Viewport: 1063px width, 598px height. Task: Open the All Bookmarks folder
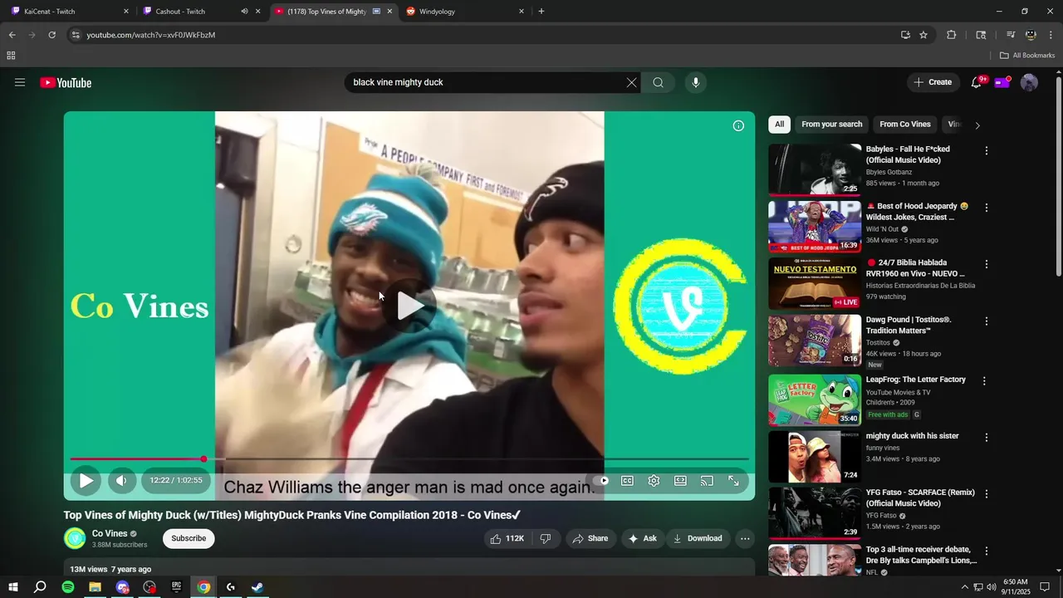click(x=1027, y=56)
